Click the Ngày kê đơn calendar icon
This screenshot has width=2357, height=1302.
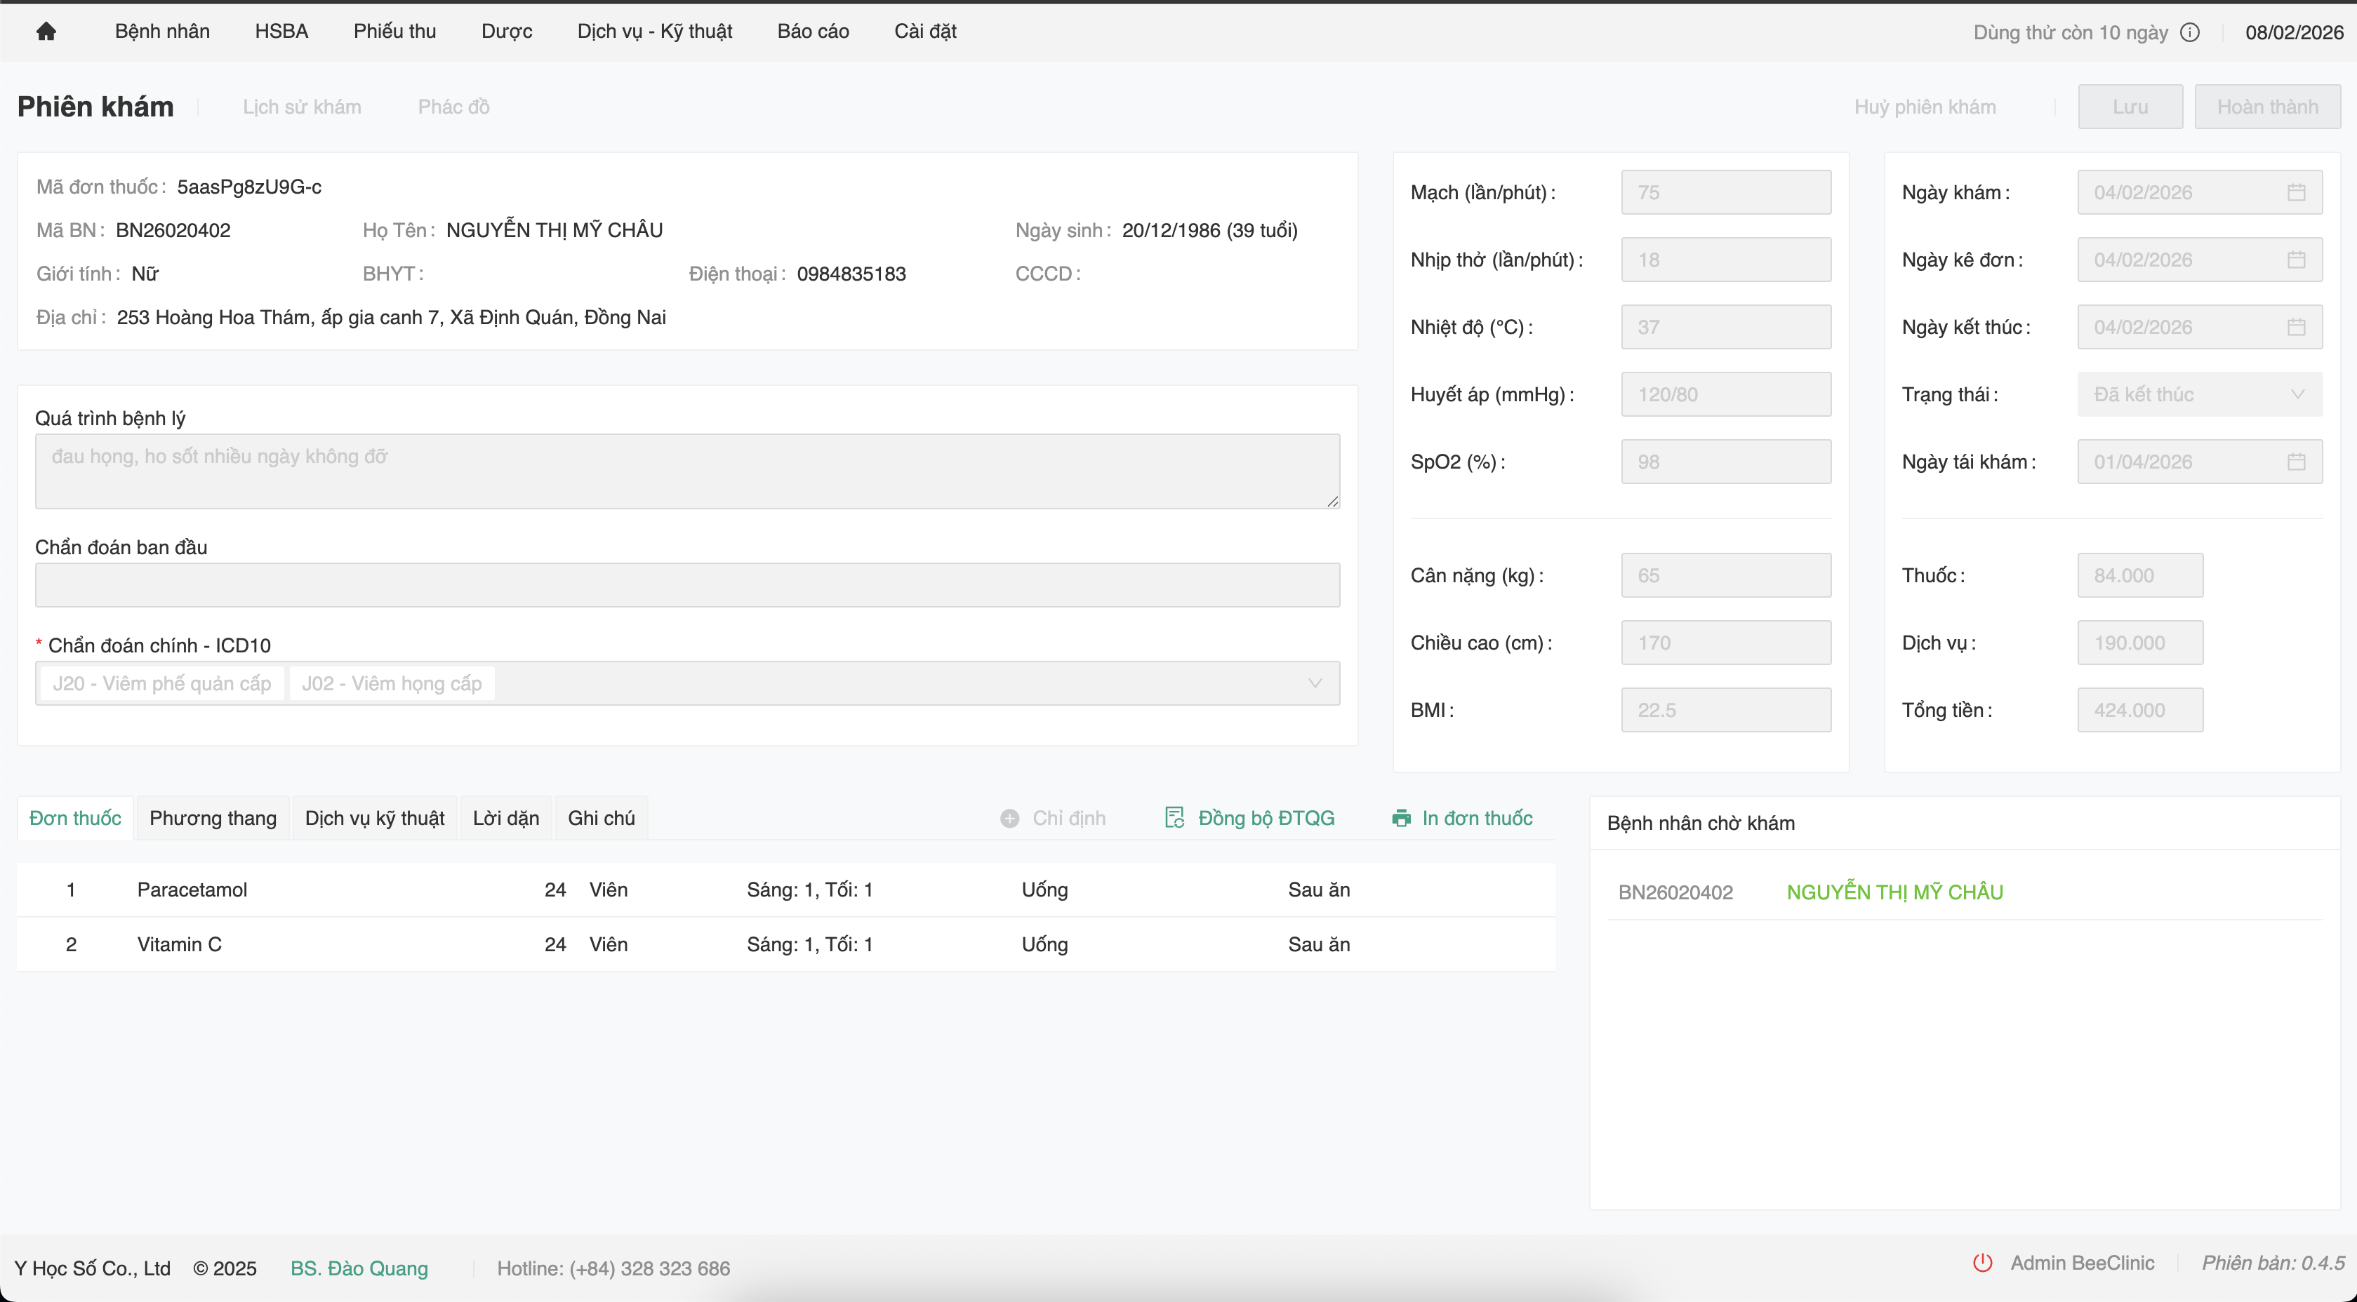coord(2296,260)
